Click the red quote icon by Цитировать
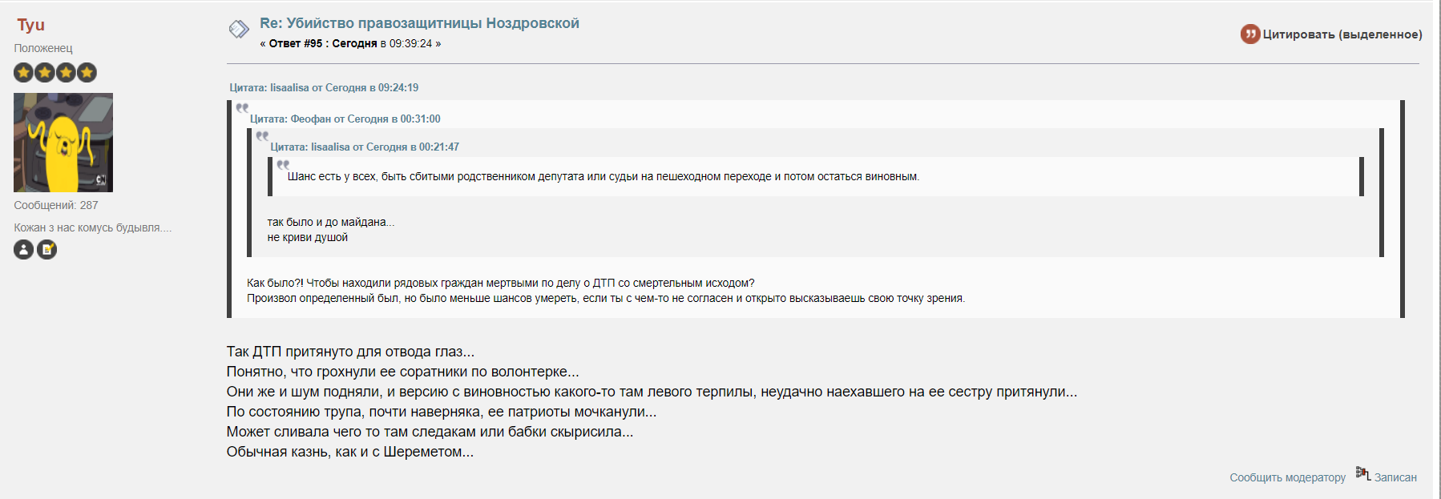Viewport: 1441px width, 499px height. point(1249,34)
